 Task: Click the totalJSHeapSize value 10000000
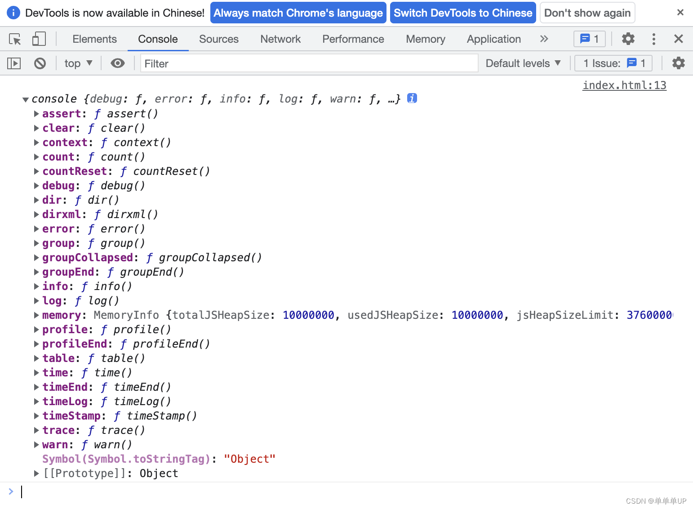click(308, 315)
